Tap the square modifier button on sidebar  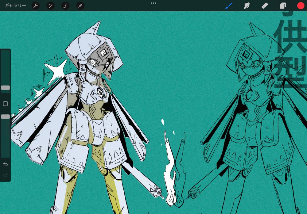6,104
